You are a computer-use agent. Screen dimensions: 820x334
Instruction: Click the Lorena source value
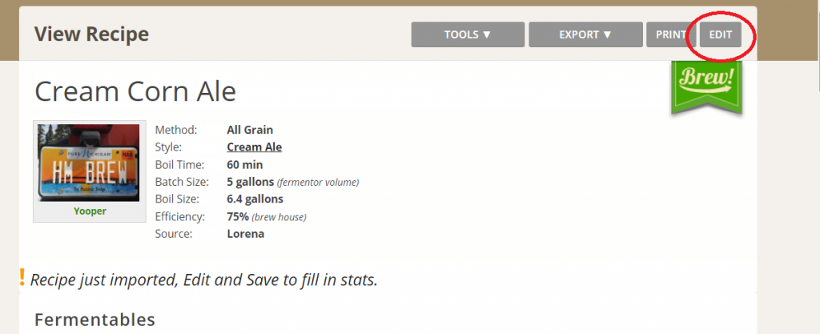tap(246, 234)
